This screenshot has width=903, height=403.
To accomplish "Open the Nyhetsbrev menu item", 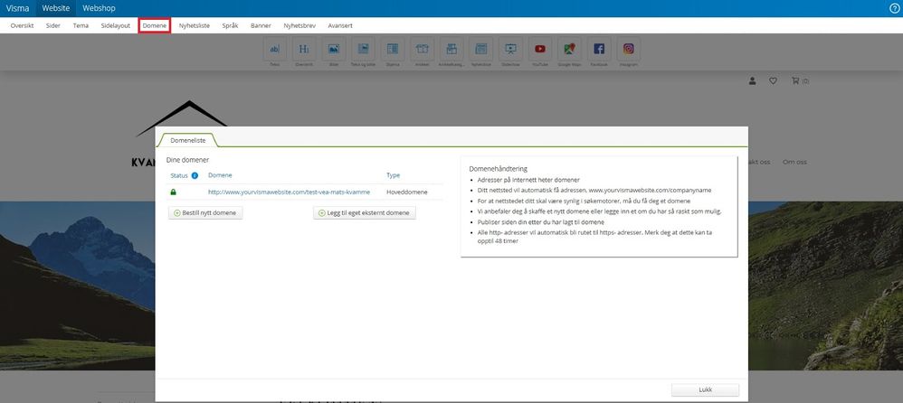I will [299, 26].
